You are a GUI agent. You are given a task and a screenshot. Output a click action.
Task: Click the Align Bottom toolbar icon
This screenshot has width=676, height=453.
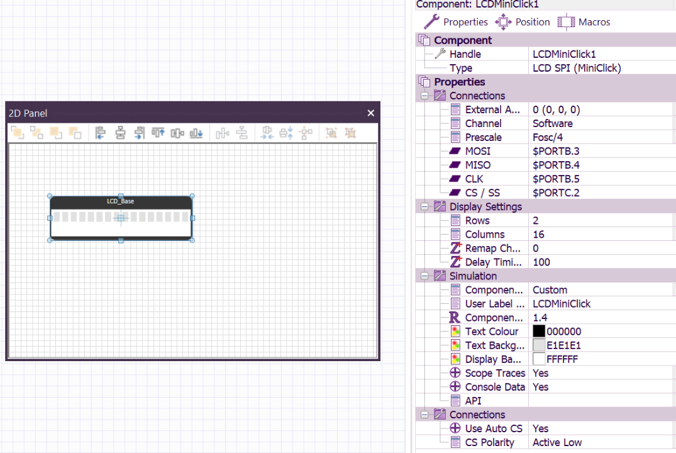pyautogui.click(x=196, y=133)
